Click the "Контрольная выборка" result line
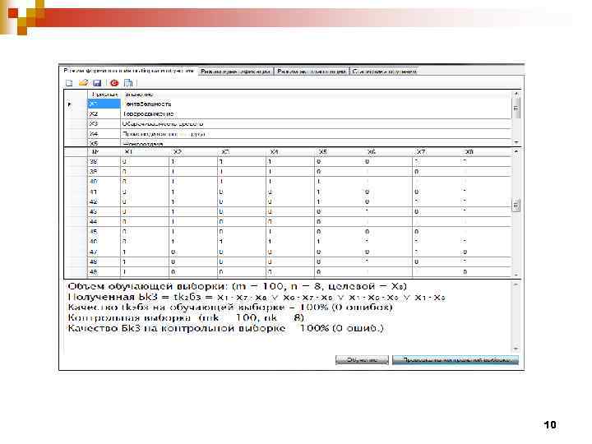This screenshot has width=592, height=444. pos(186,317)
